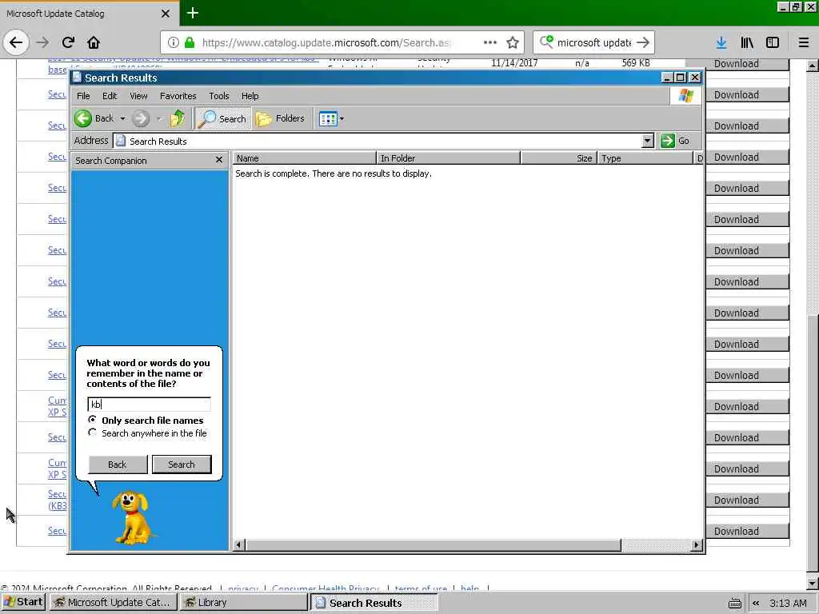Click the browser page scroll-down arrow
Image resolution: width=819 pixels, height=614 pixels.
[813, 584]
